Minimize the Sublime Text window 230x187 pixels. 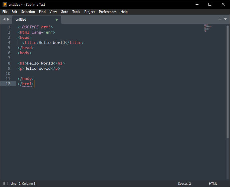197,4
